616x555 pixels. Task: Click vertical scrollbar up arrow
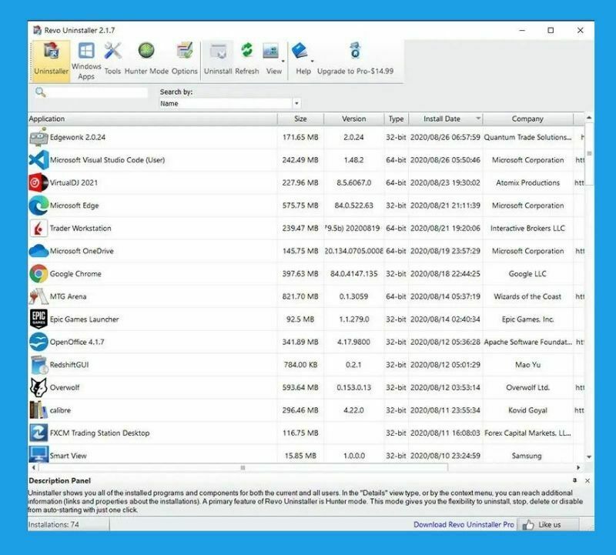click(x=589, y=118)
